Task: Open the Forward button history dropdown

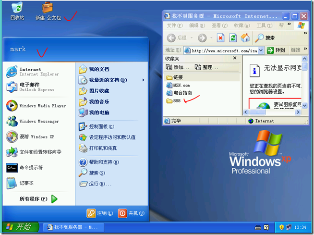Action: [x=211, y=37]
